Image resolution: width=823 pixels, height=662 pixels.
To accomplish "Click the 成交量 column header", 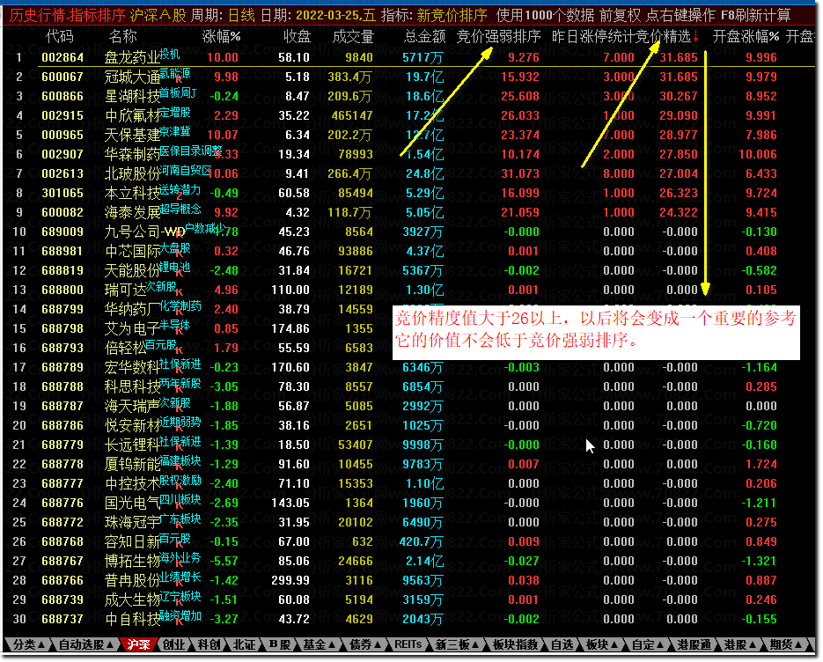I will click(x=352, y=37).
